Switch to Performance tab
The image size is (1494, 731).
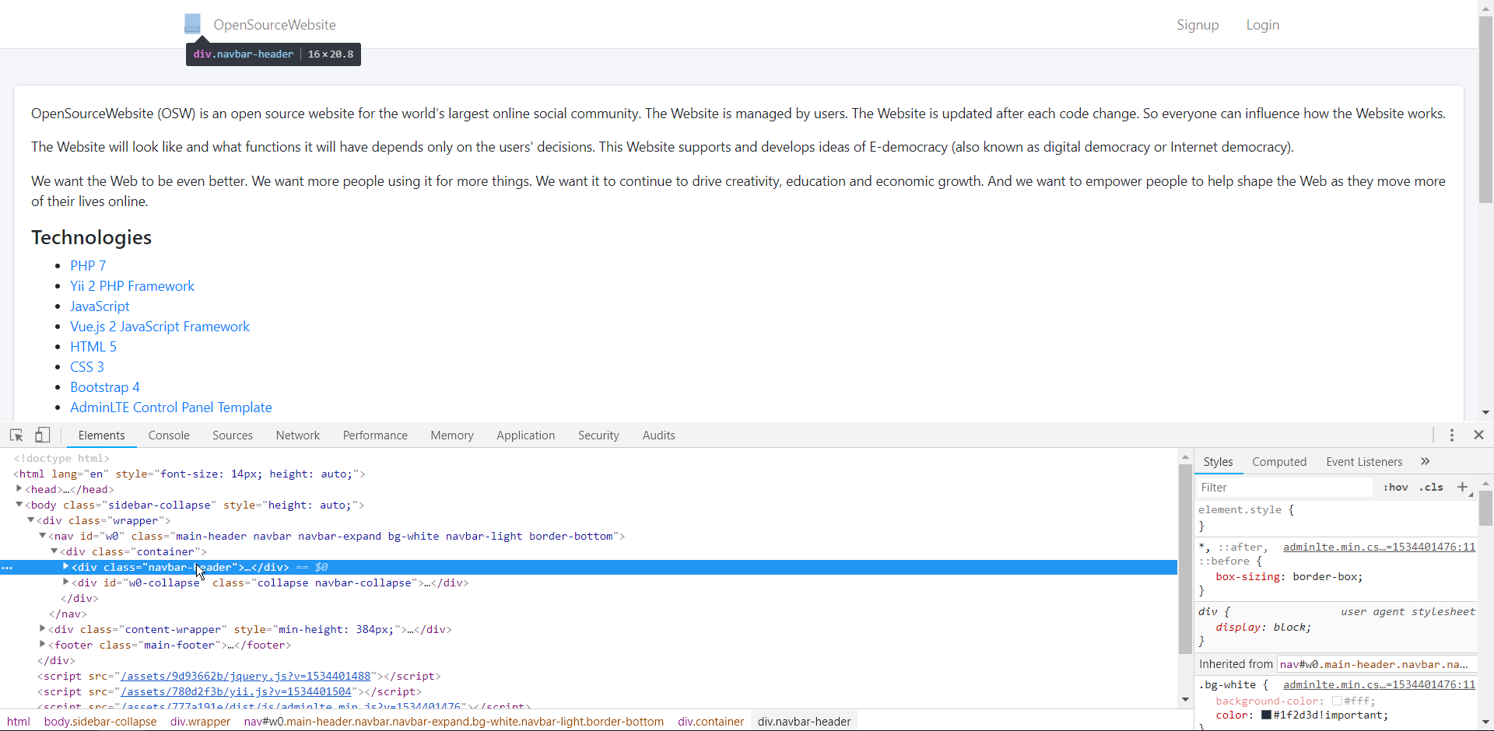coord(375,435)
